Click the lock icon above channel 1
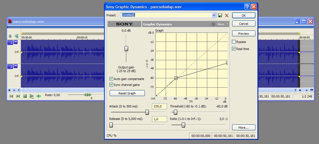319x144 pixels. click(10, 36)
